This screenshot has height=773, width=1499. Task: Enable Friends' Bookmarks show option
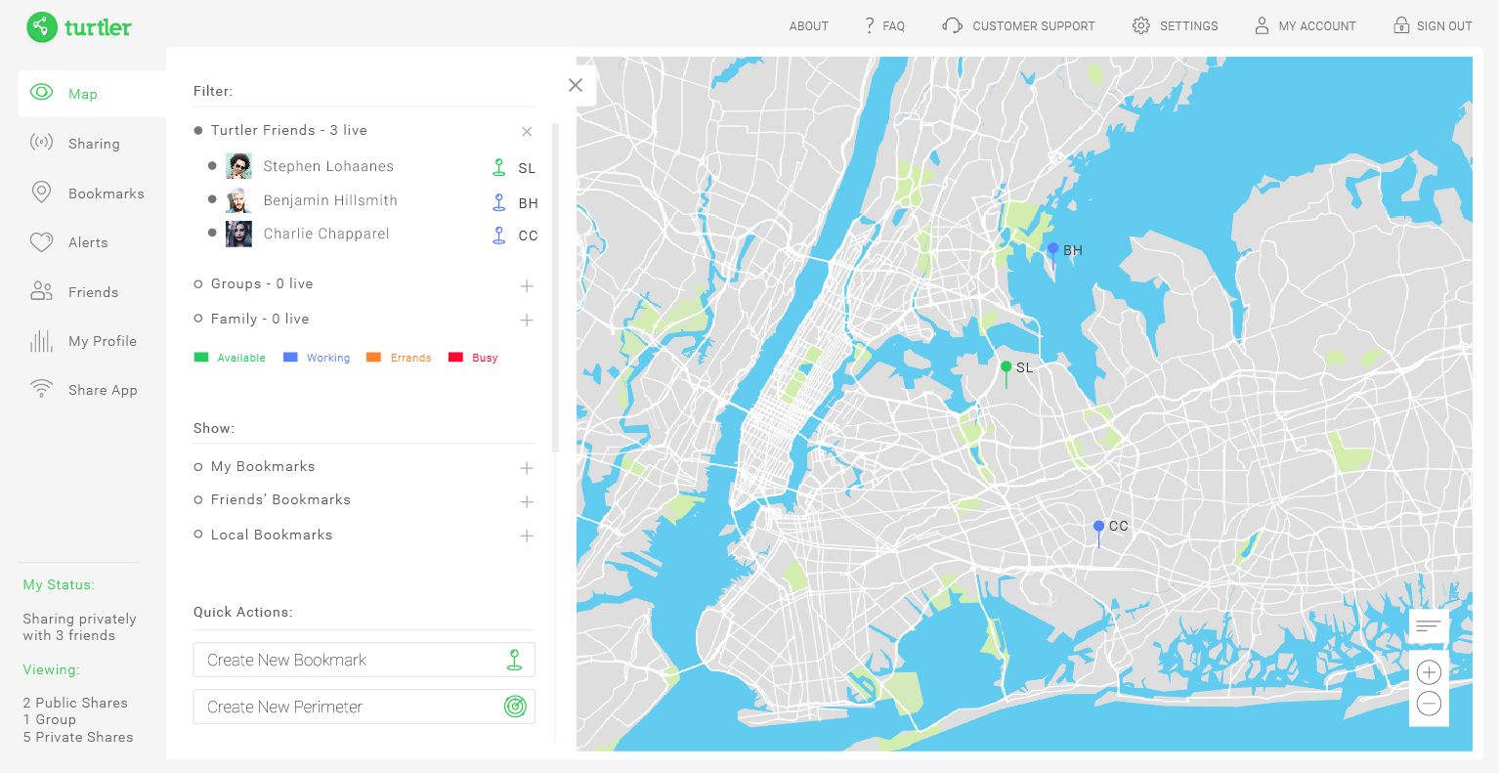tap(198, 499)
